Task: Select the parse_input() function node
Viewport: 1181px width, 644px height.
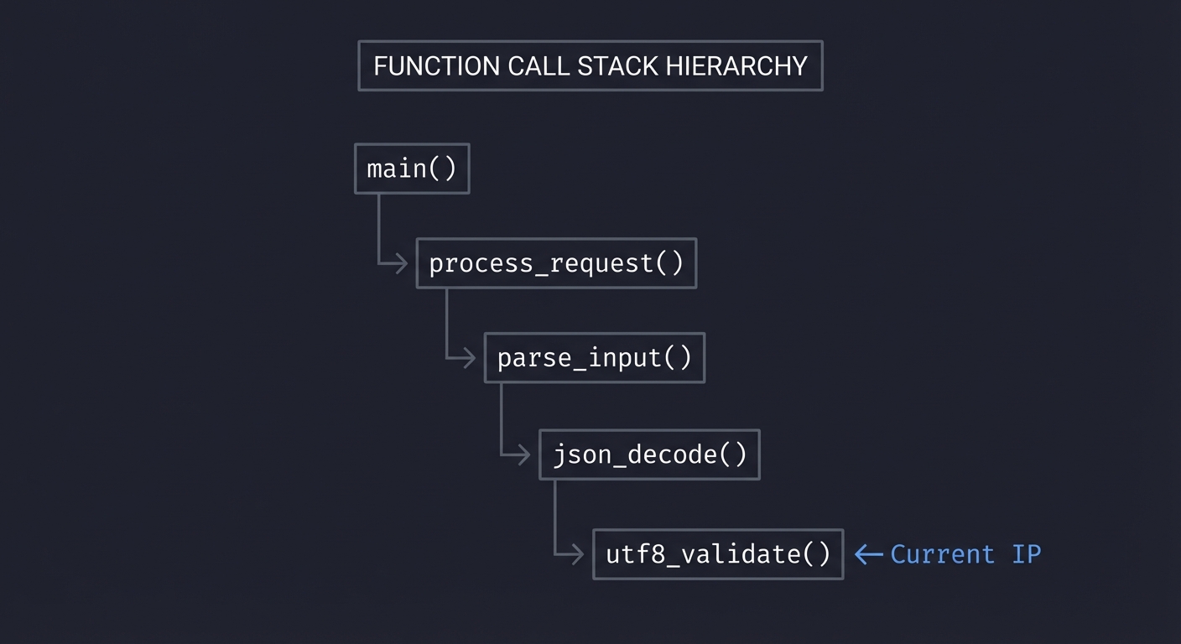Action: (594, 357)
